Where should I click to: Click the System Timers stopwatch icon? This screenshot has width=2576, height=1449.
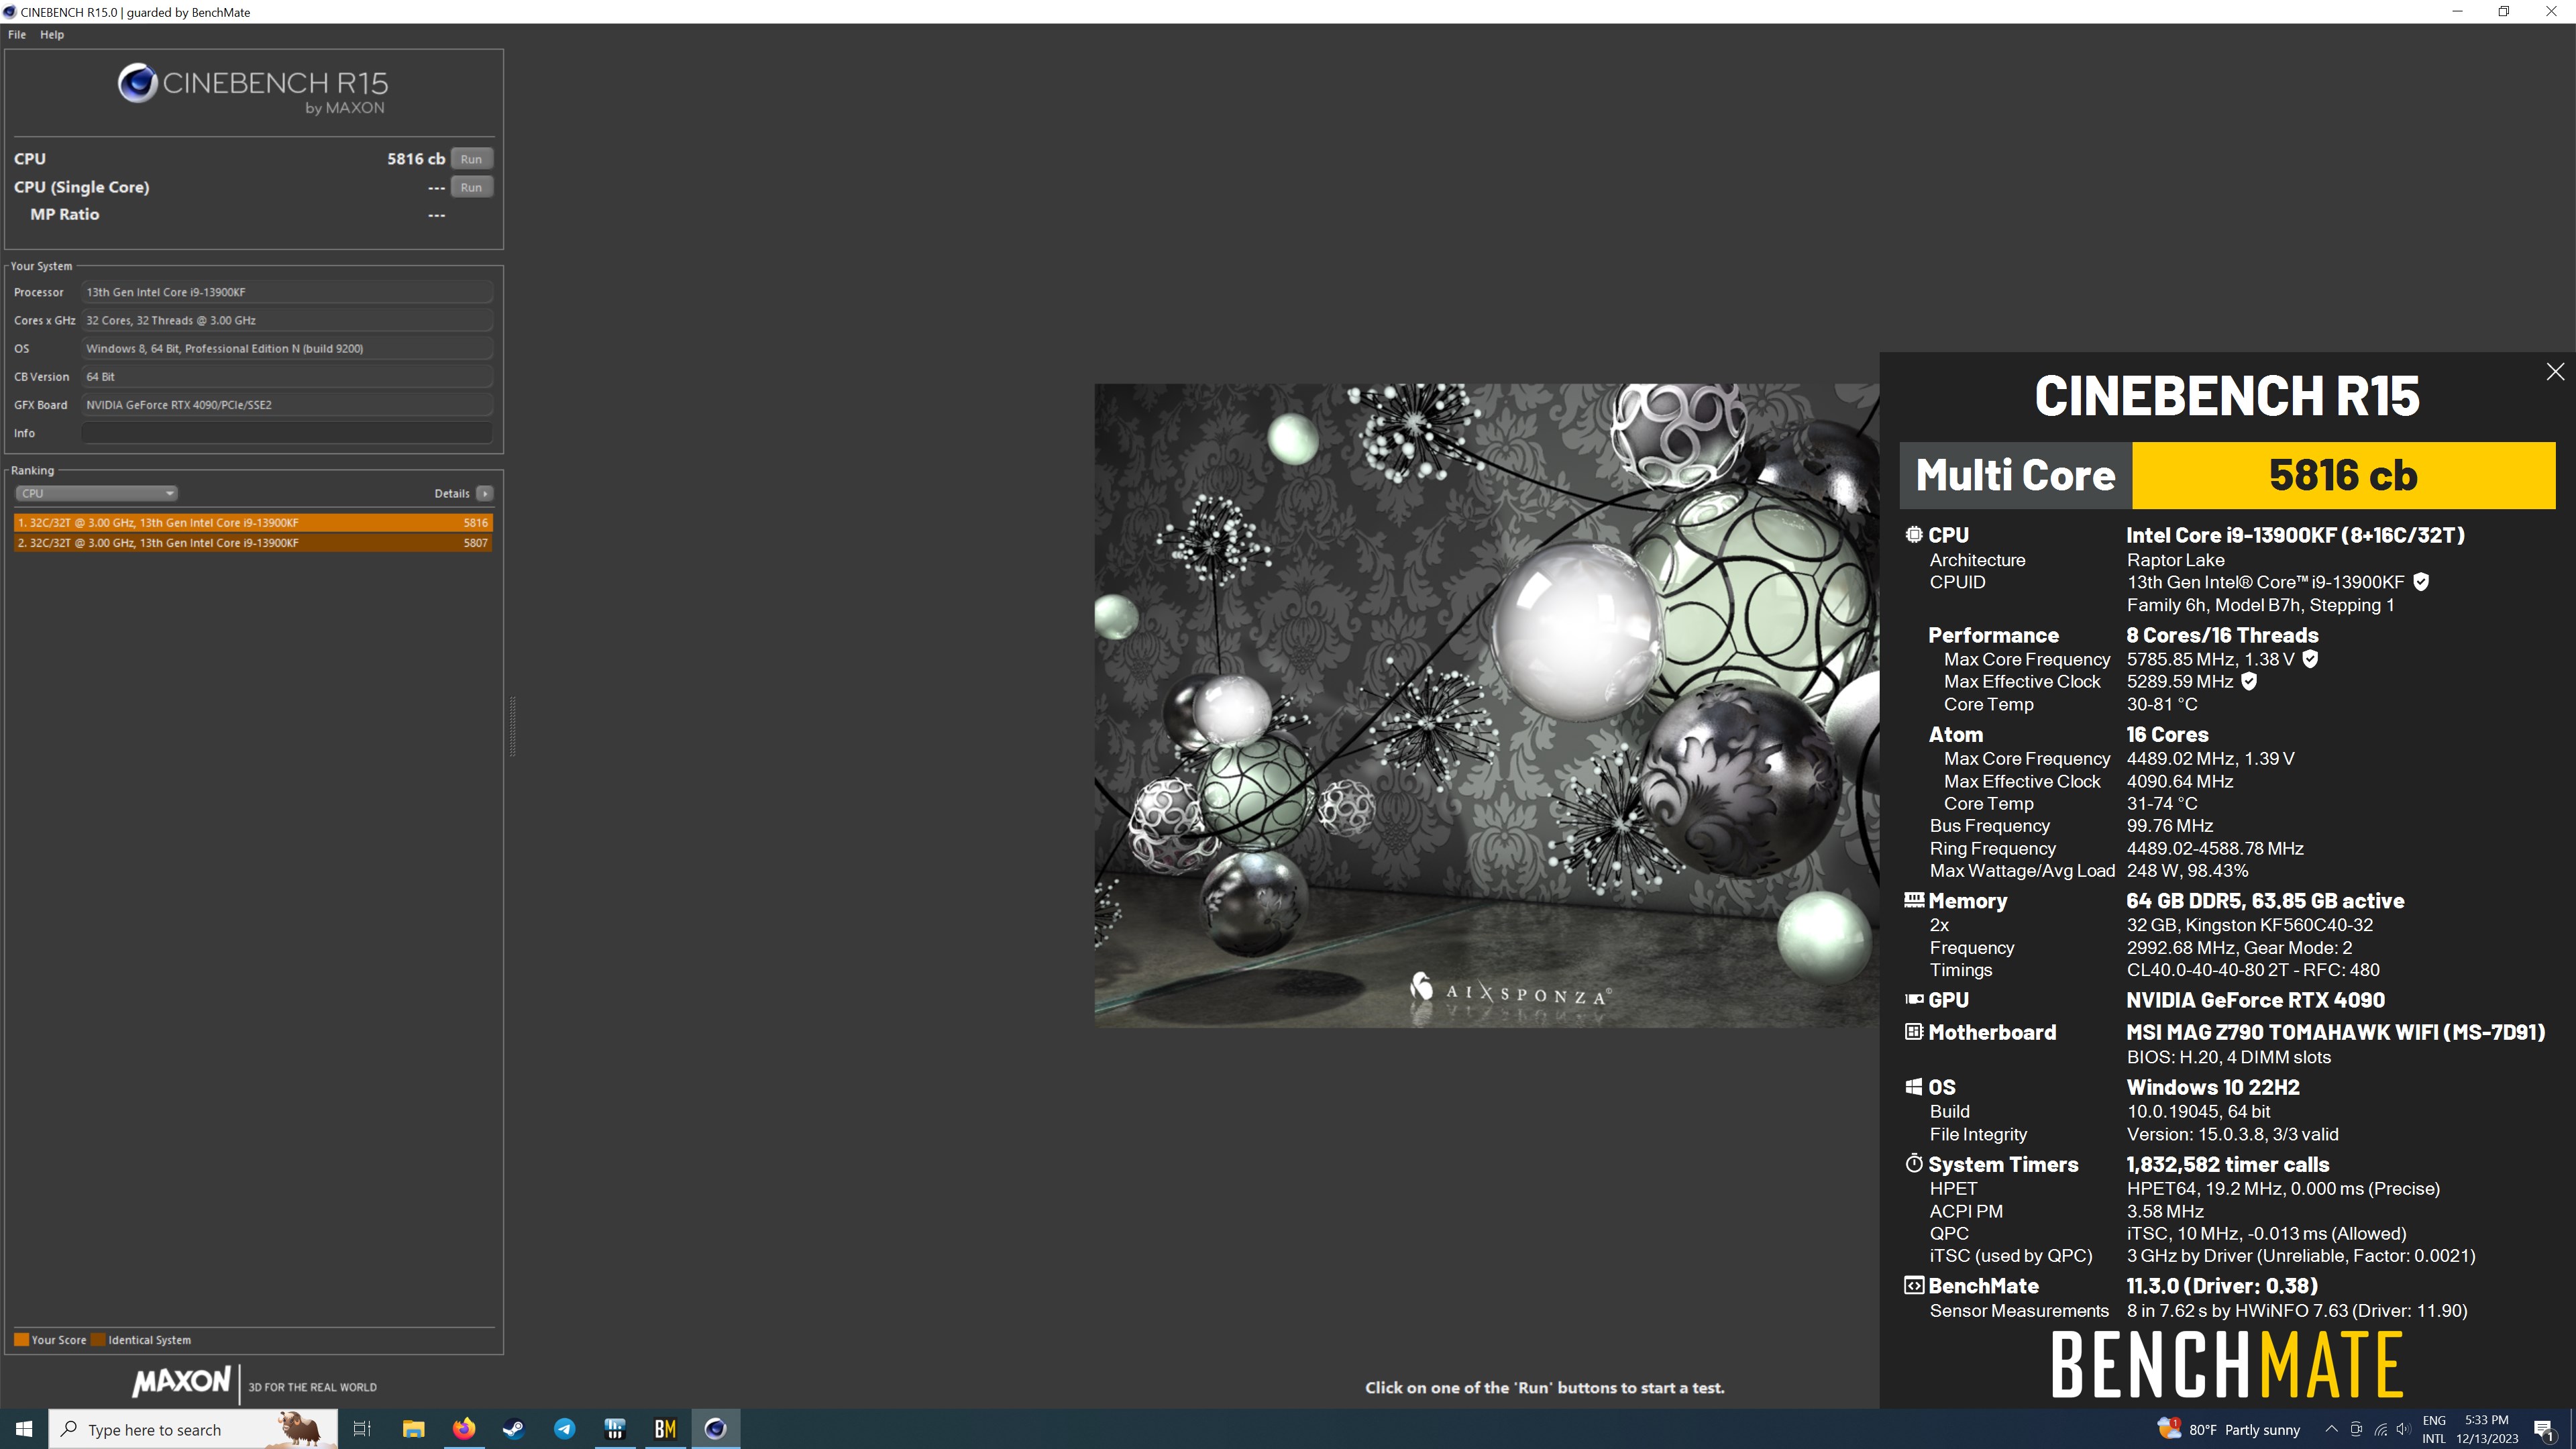pos(1914,1164)
